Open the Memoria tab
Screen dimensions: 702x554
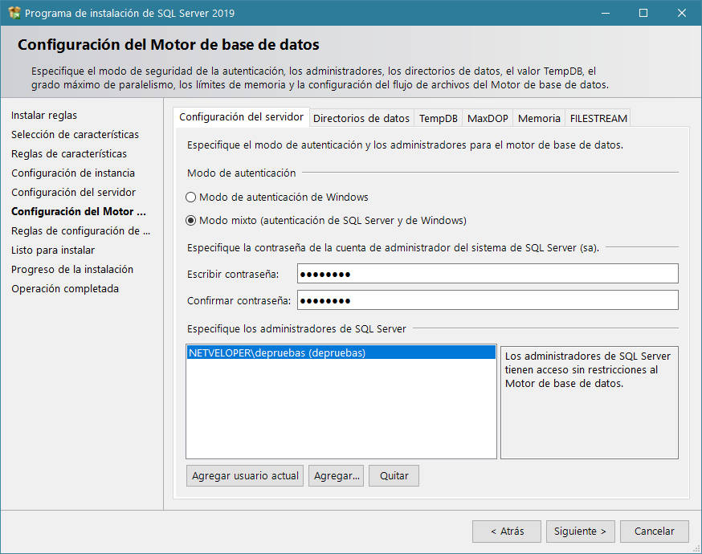coord(538,118)
